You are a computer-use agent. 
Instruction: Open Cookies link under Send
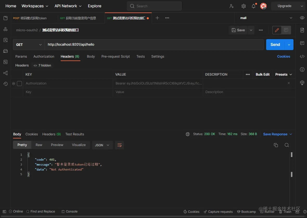point(284,57)
